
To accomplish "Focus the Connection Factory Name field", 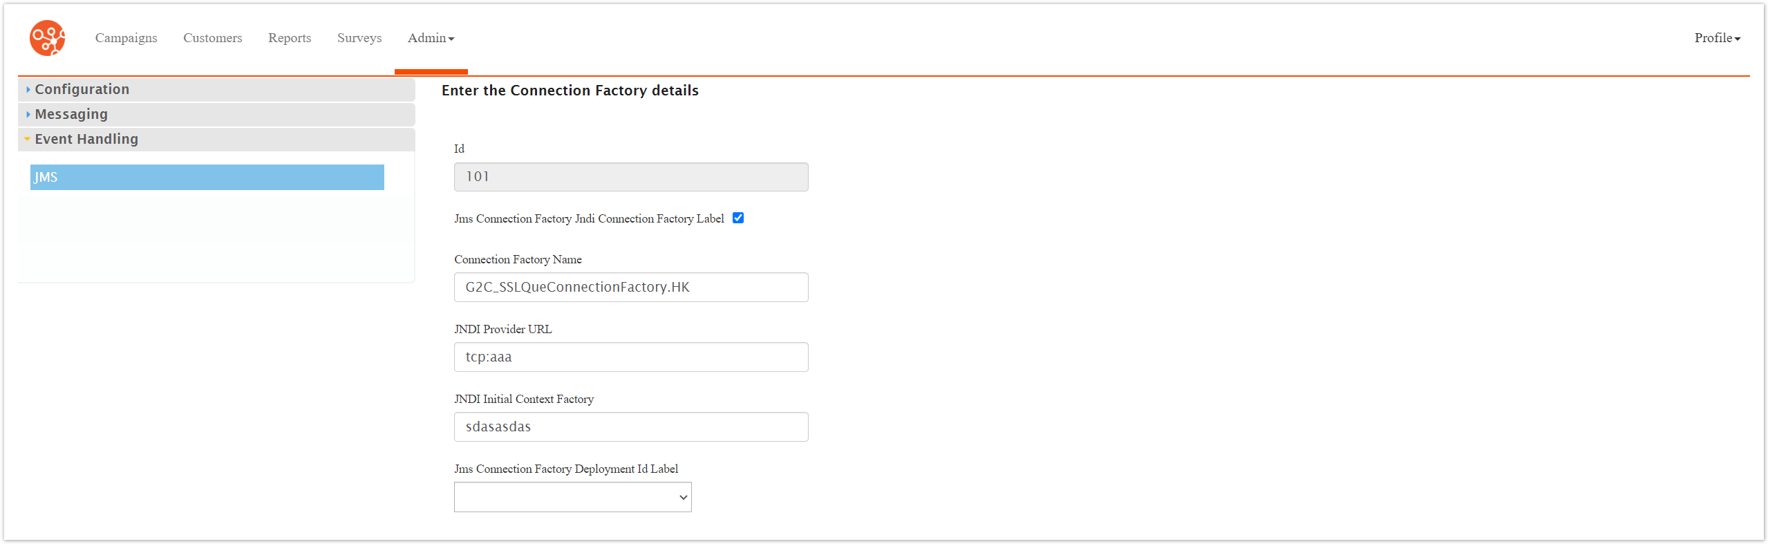I will (x=631, y=287).
